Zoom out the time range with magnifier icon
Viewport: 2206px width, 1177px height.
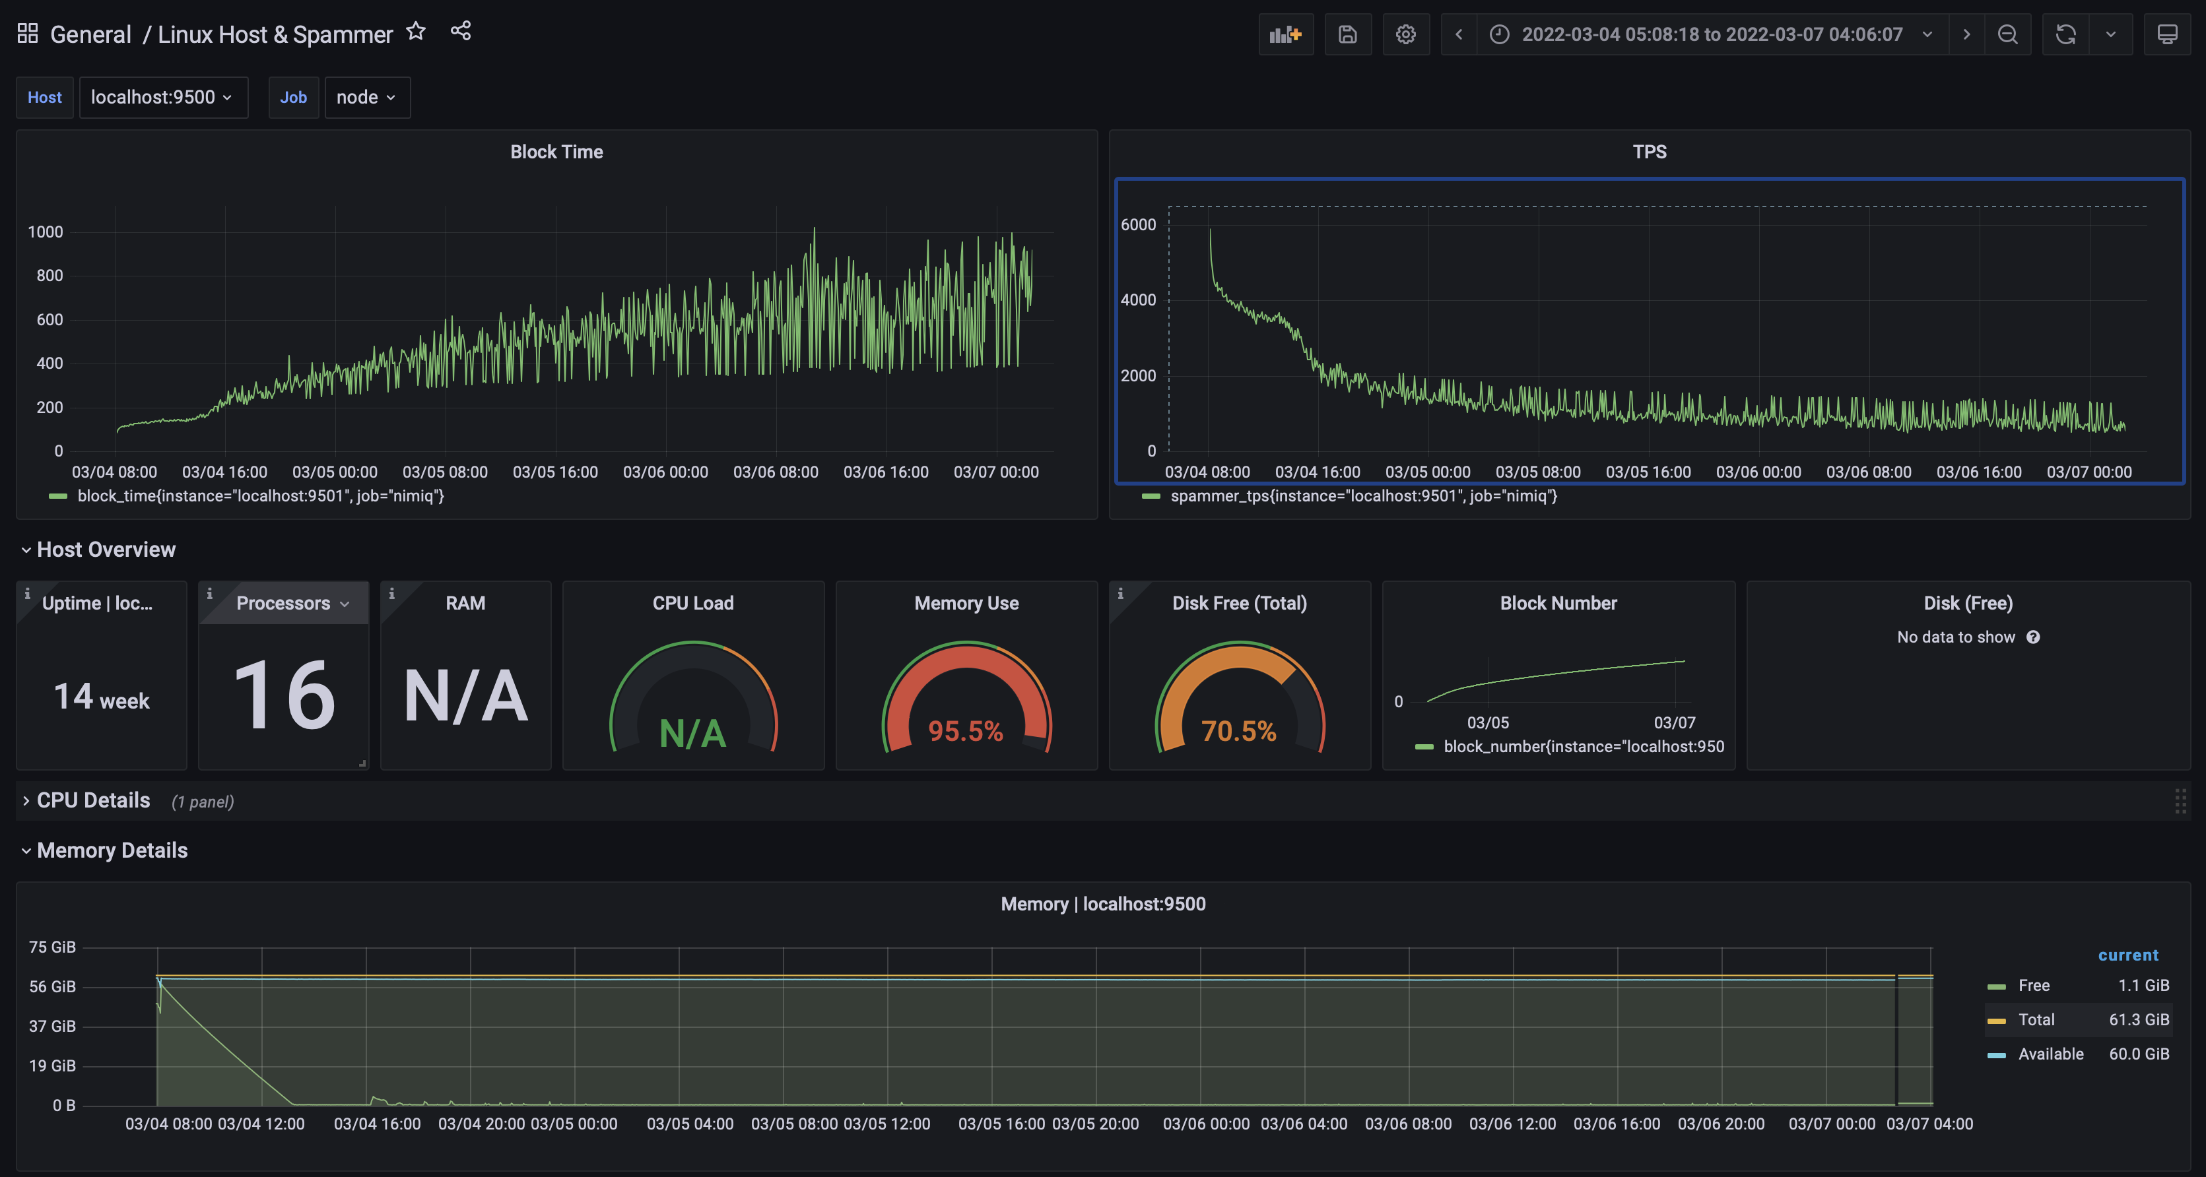(2008, 34)
